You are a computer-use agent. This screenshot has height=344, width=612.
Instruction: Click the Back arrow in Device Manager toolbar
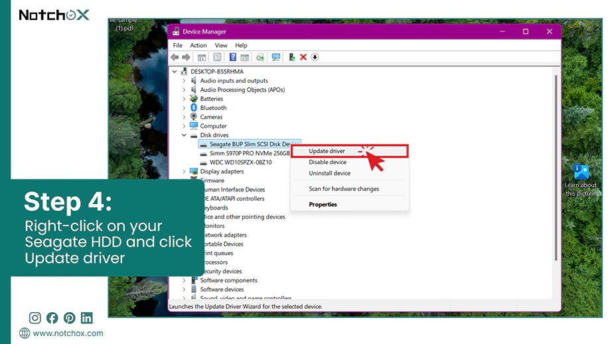175,57
